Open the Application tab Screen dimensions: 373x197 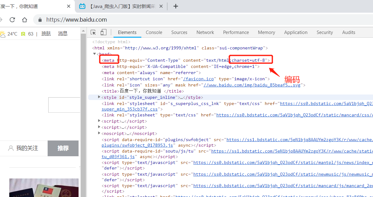pos(296,32)
